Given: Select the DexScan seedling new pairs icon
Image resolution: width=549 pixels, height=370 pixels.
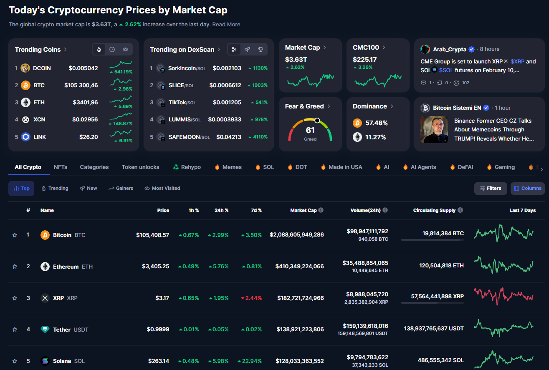Looking at the screenshot, I should 248,49.
